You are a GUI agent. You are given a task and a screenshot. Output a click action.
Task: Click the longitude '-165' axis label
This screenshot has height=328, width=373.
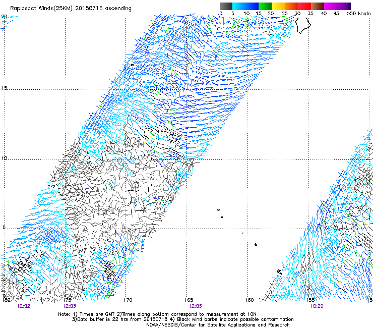coord(186,300)
